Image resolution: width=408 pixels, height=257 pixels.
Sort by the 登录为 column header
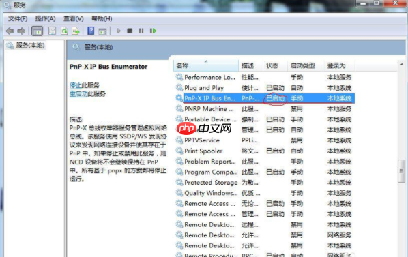(x=339, y=65)
